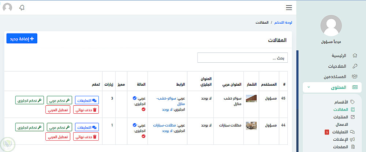Click the notification bell icon
366x152 pixels.
point(22,8)
